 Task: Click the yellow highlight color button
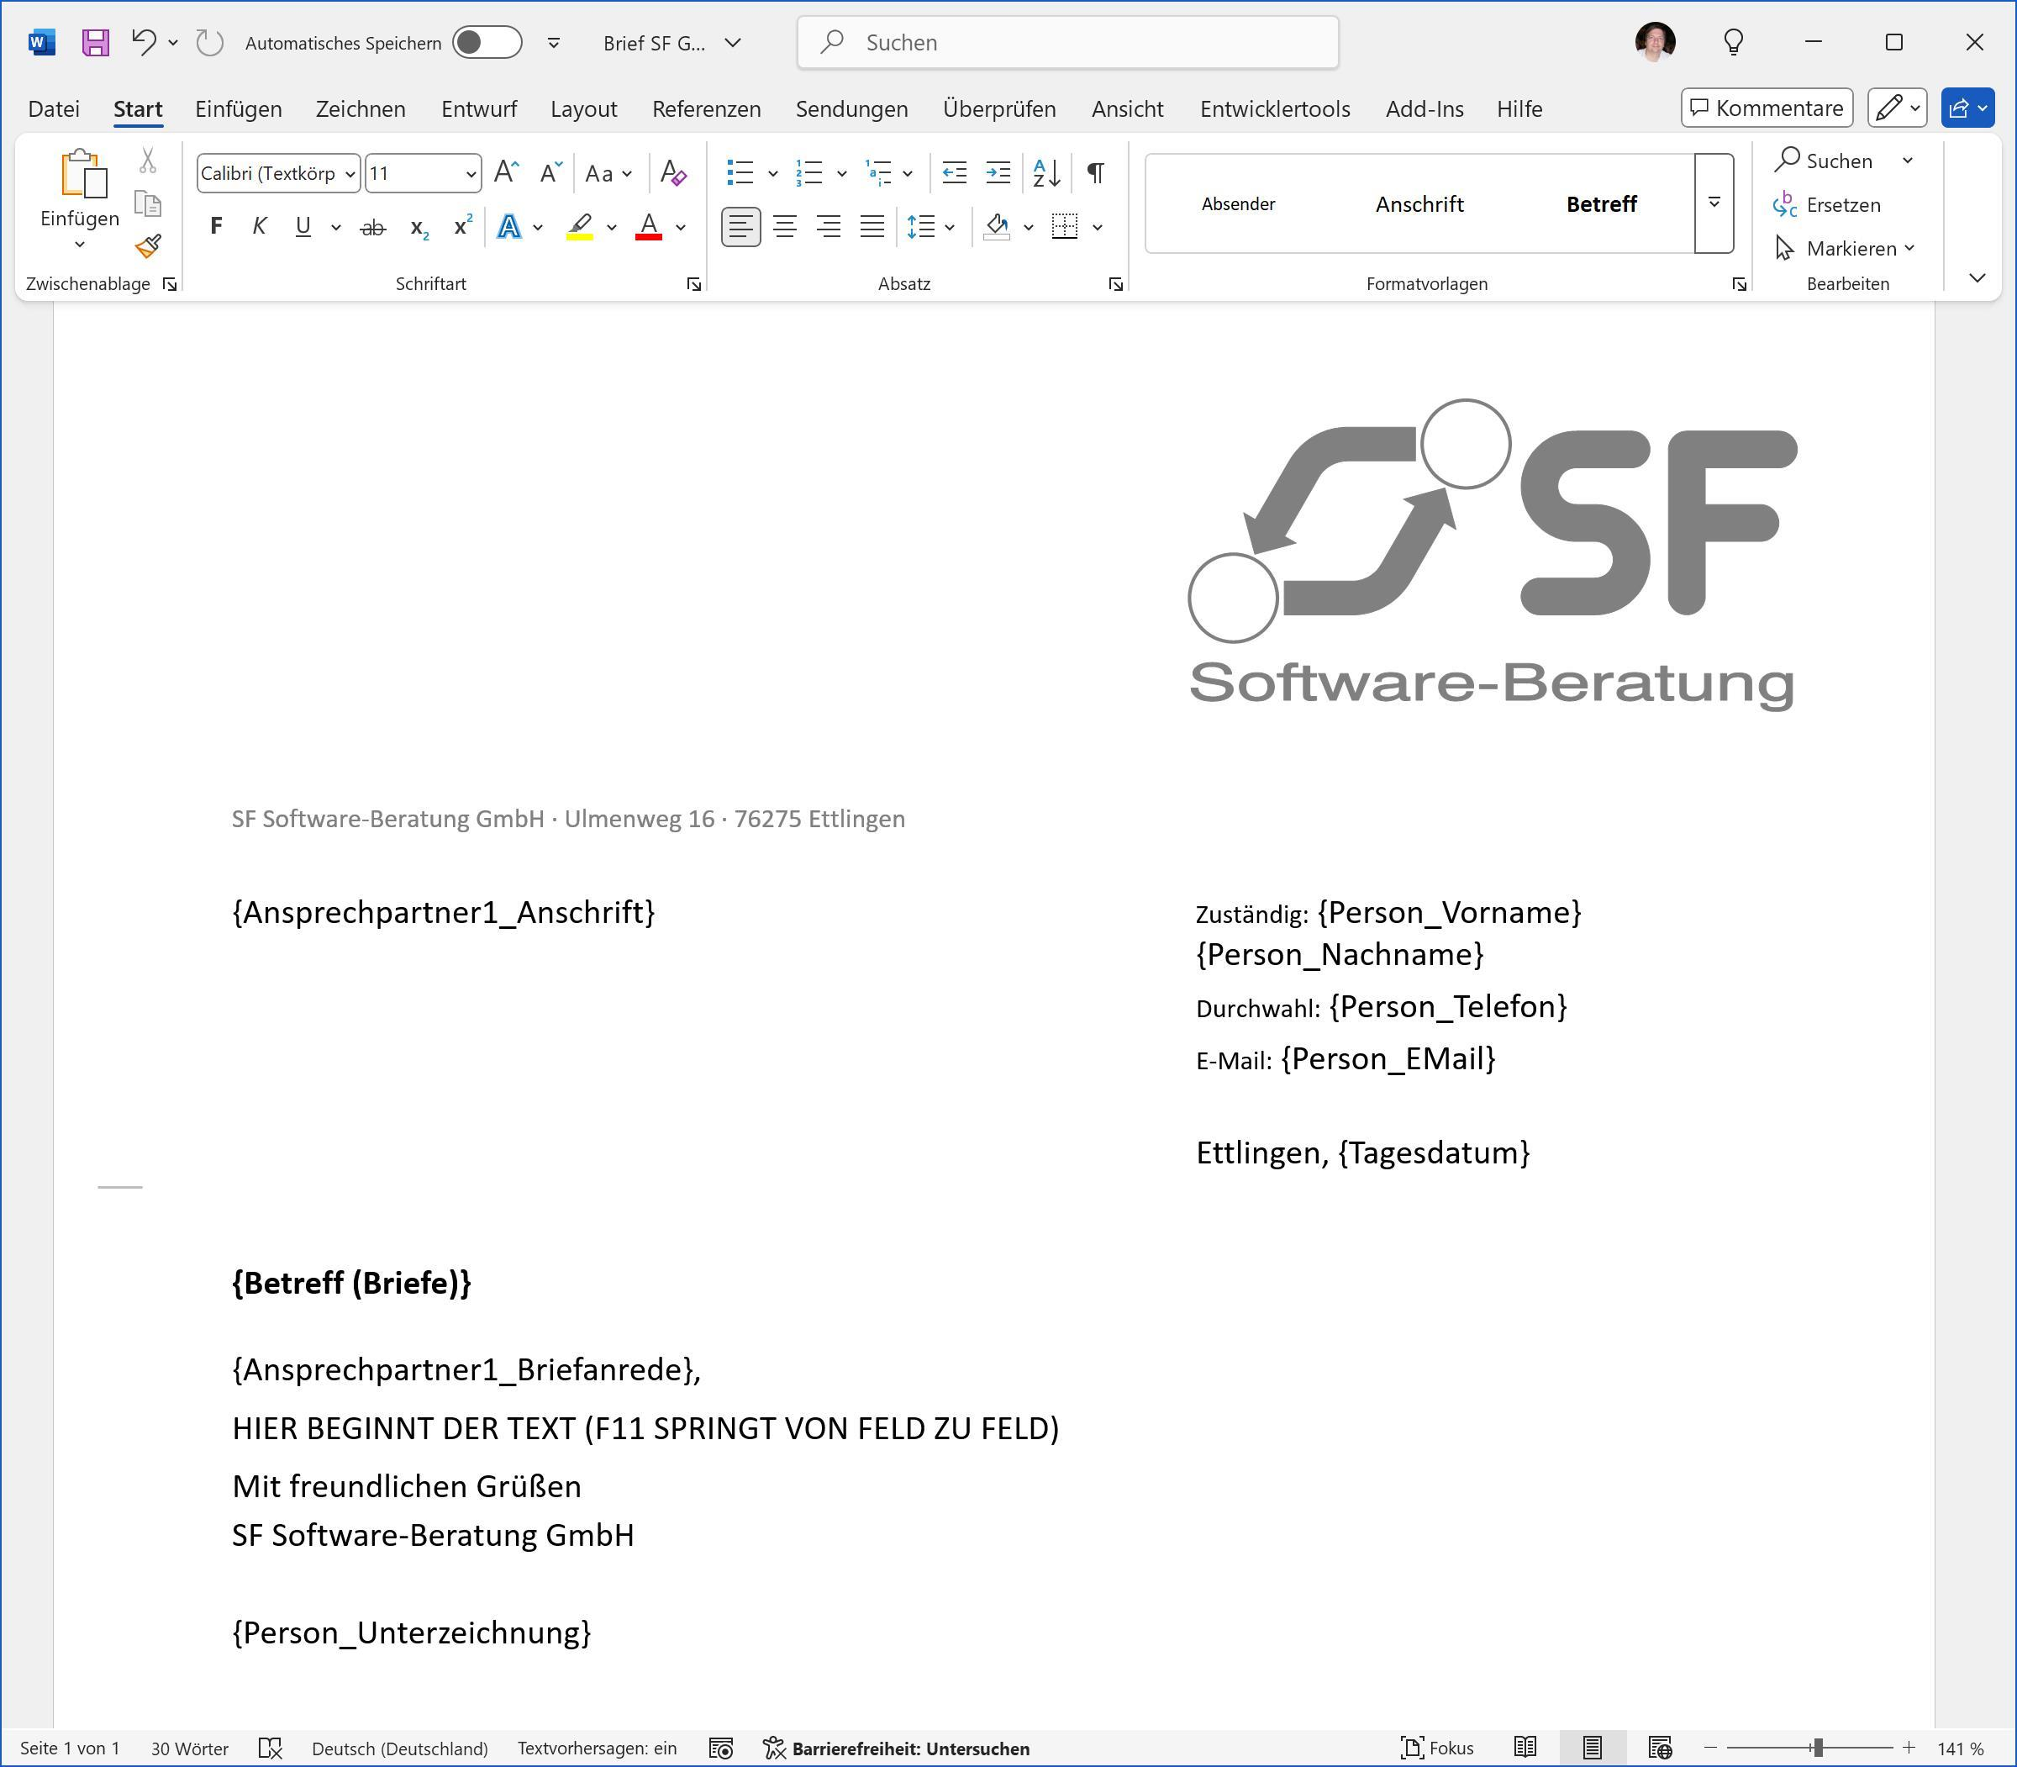pos(580,227)
